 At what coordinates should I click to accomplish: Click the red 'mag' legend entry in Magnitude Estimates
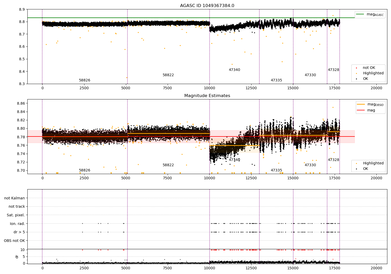[x=366, y=110]
